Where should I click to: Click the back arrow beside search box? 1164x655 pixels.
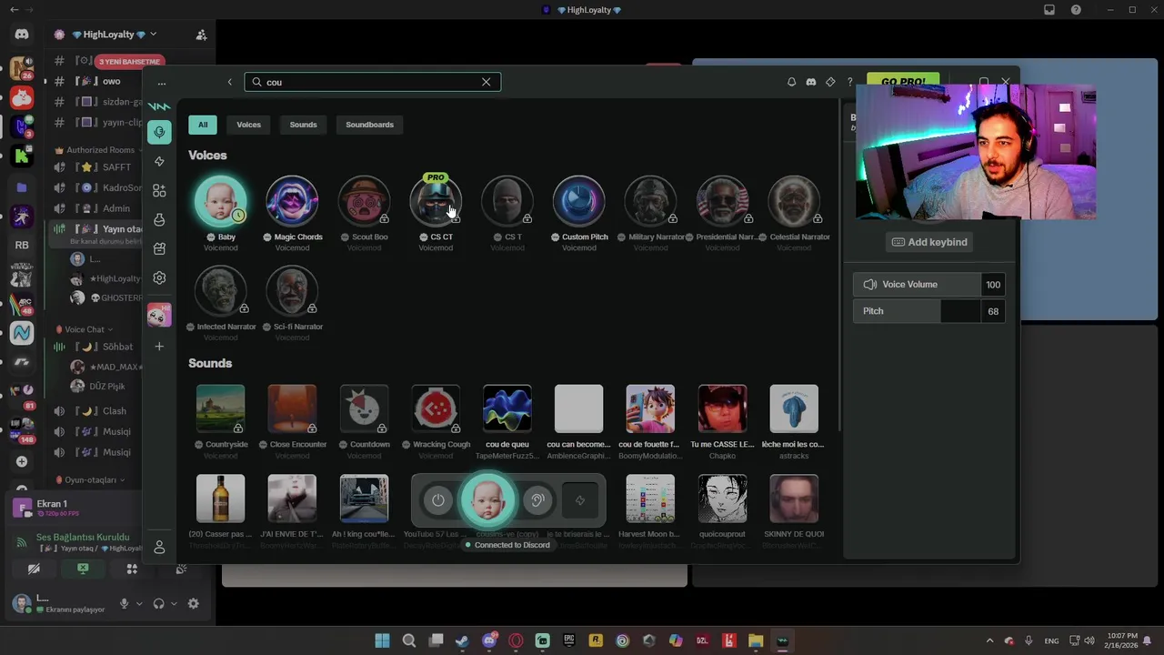229,82
